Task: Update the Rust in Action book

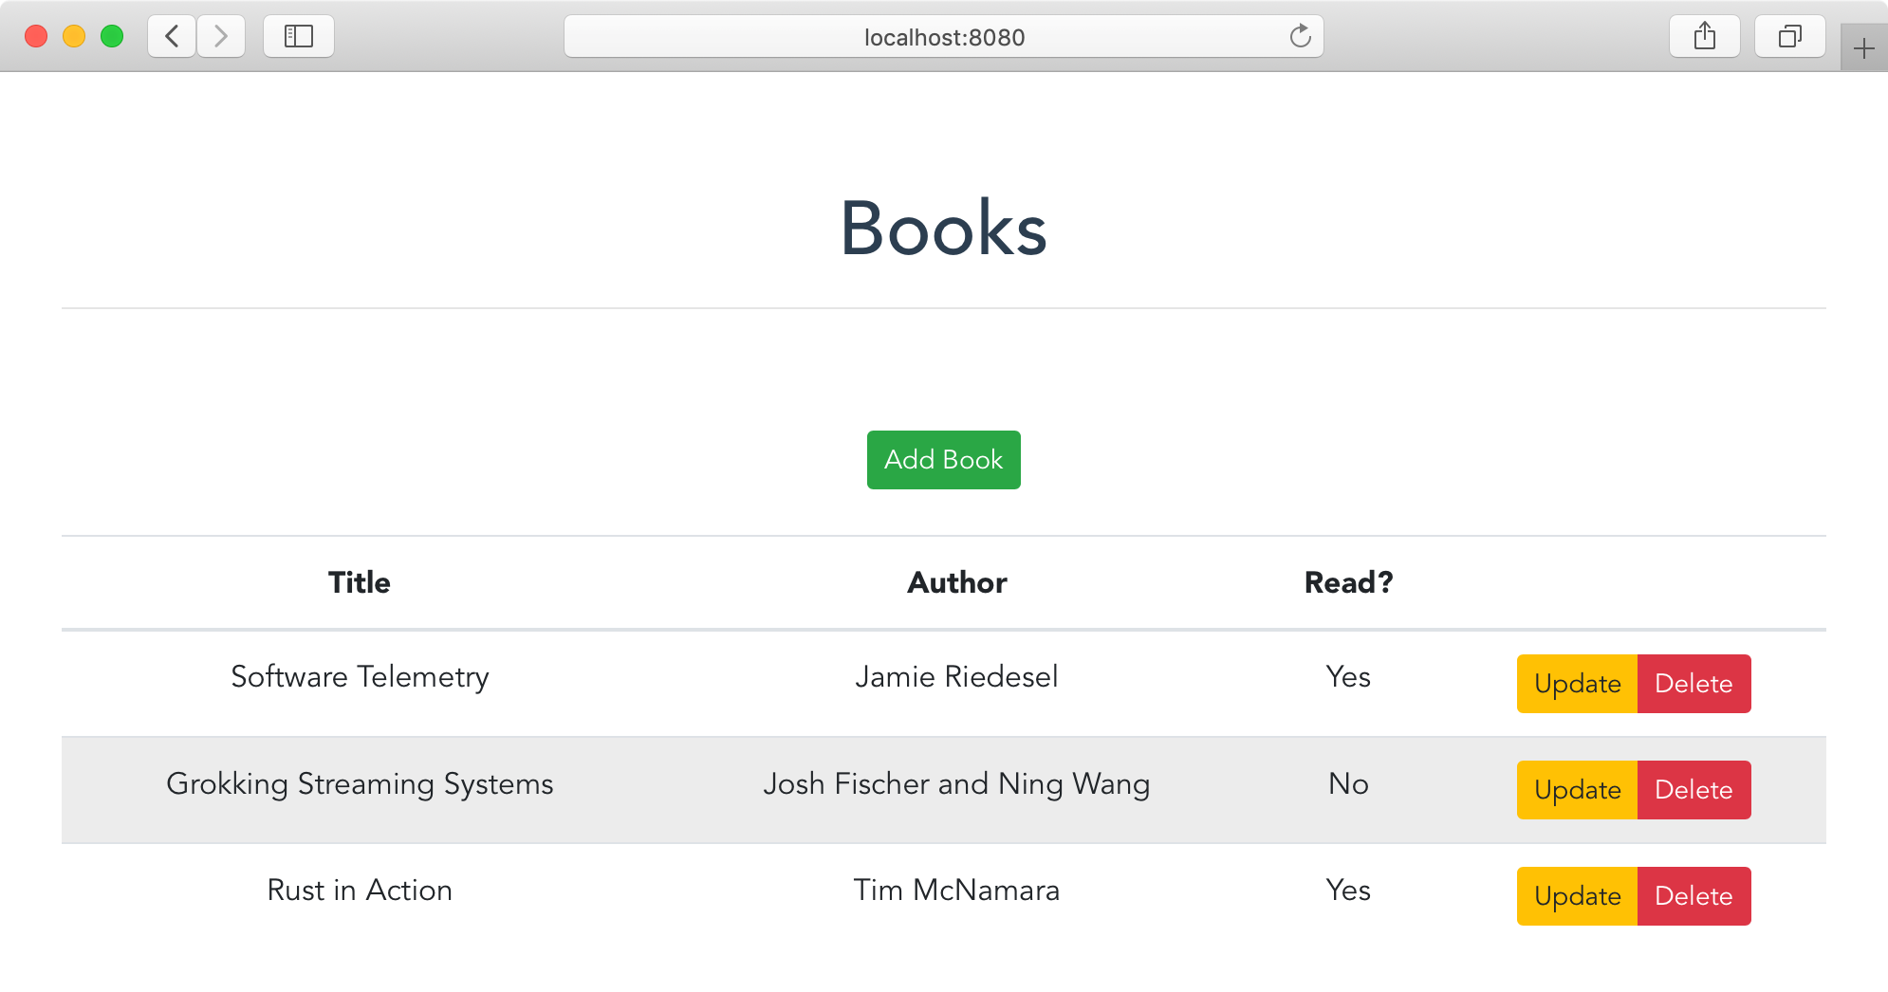Action: click(x=1577, y=896)
